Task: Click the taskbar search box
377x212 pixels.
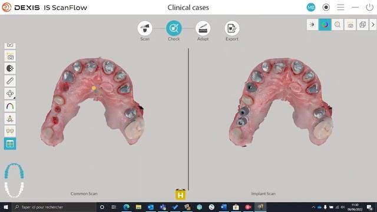Action: (x=54, y=207)
